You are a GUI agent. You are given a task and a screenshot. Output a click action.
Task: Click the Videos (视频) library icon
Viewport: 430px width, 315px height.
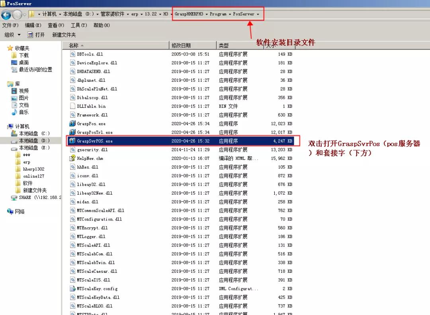14,91
